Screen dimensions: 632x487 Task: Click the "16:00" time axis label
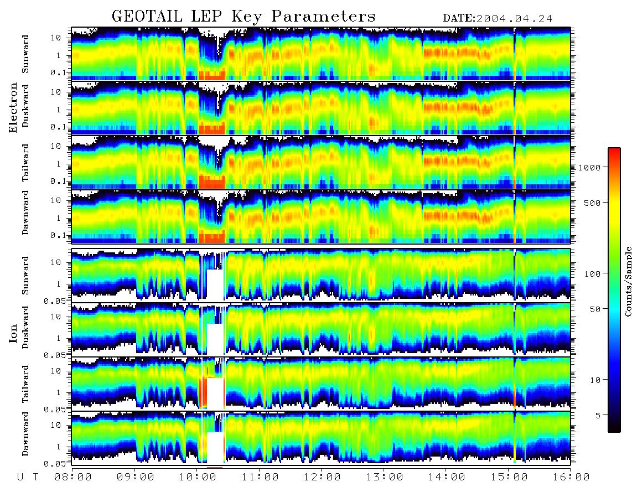(x=571, y=478)
